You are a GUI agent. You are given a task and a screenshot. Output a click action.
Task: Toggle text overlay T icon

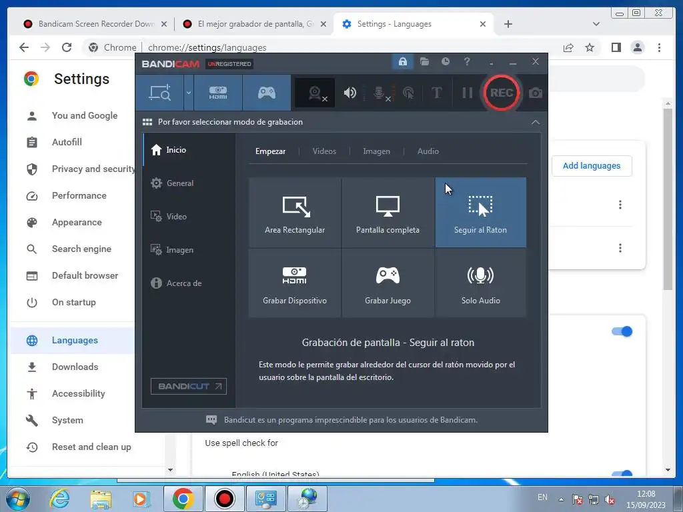click(x=436, y=93)
